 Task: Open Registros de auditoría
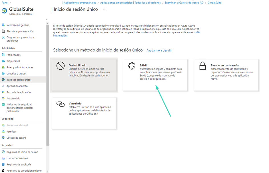pyautogui.click(x=19, y=164)
